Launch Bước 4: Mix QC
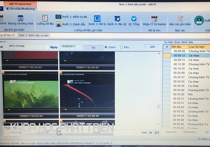This screenshot has height=147, width=210. [117, 19]
